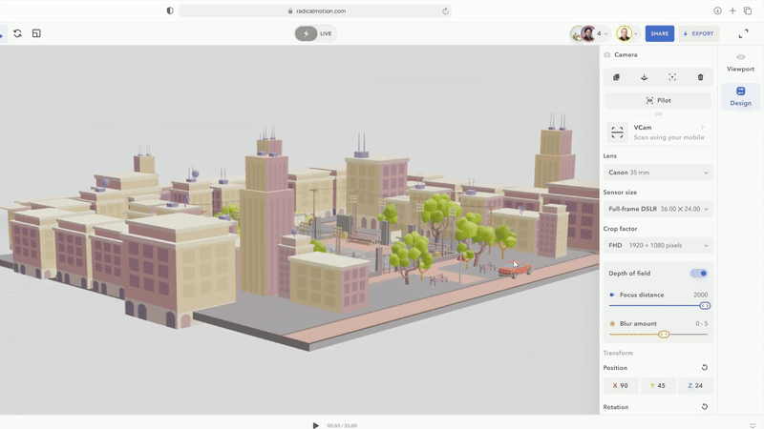This screenshot has width=764, height=429.
Task: Open the Full-frame DSLR sensor size dropdown
Action: (x=658, y=209)
